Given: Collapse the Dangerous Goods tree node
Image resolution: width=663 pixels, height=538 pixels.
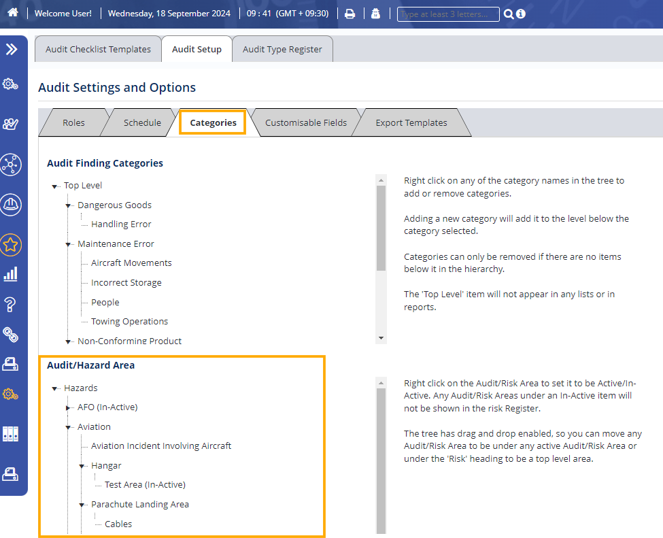Looking at the screenshot, I should click(x=69, y=205).
